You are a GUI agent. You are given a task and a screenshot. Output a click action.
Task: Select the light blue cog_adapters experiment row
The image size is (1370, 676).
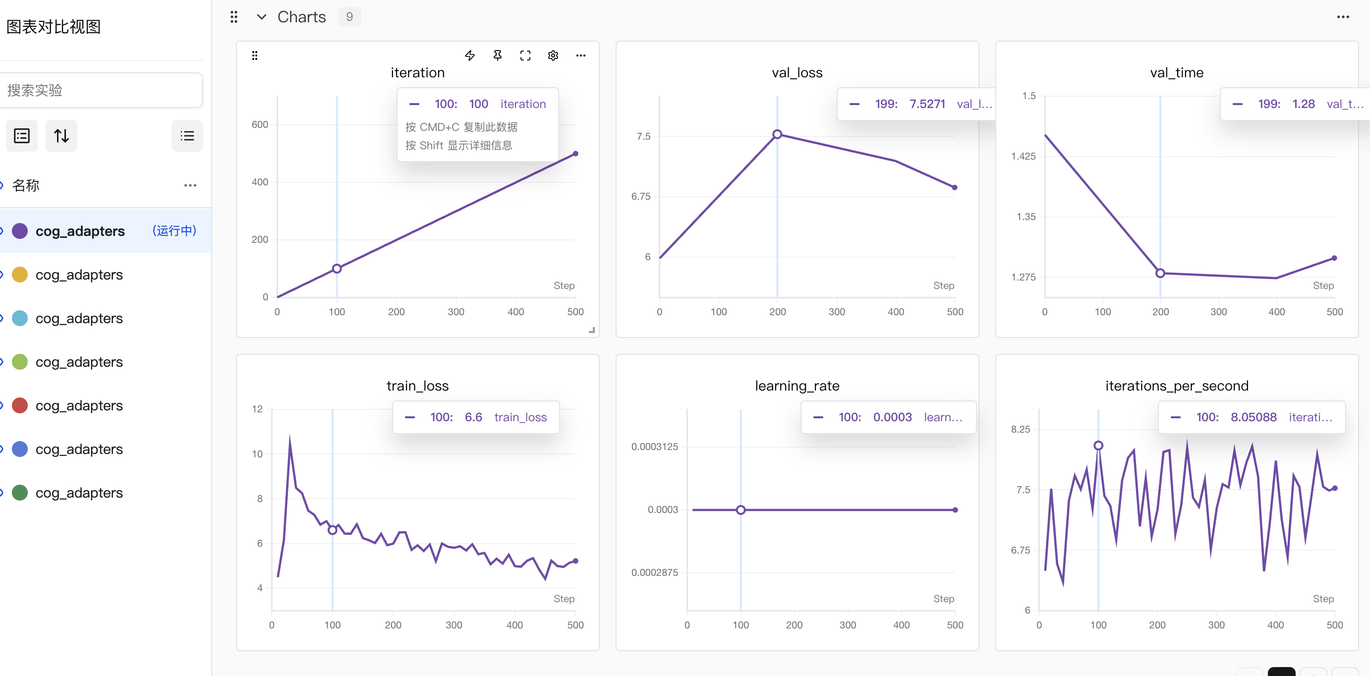coord(79,318)
